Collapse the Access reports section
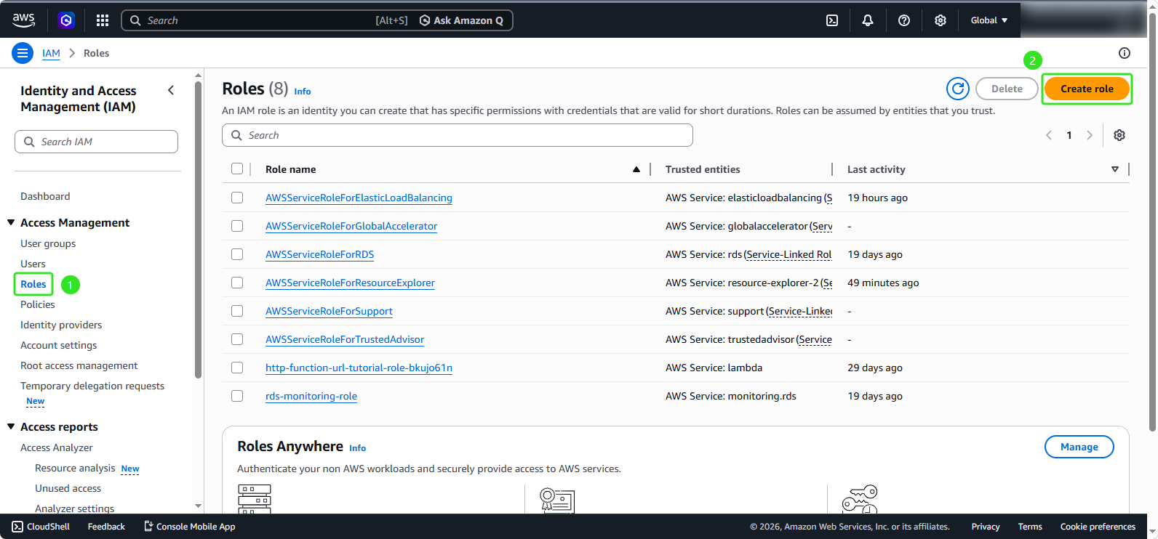 (x=11, y=426)
